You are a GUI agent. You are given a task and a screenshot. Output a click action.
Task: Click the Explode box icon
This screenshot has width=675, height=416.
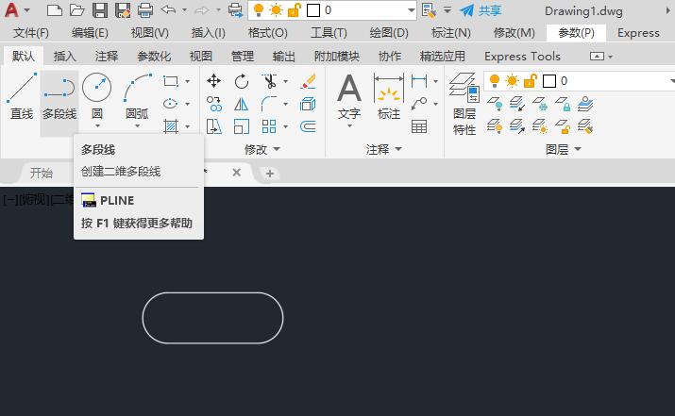308,104
